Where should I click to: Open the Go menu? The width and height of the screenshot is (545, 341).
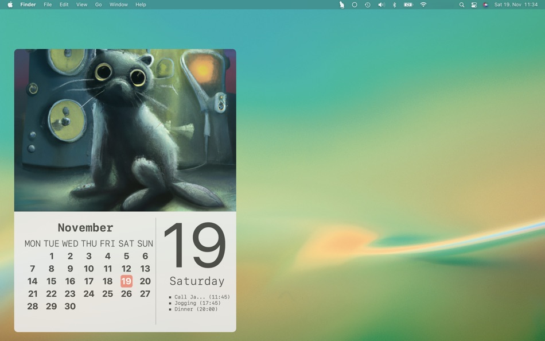pyautogui.click(x=98, y=5)
